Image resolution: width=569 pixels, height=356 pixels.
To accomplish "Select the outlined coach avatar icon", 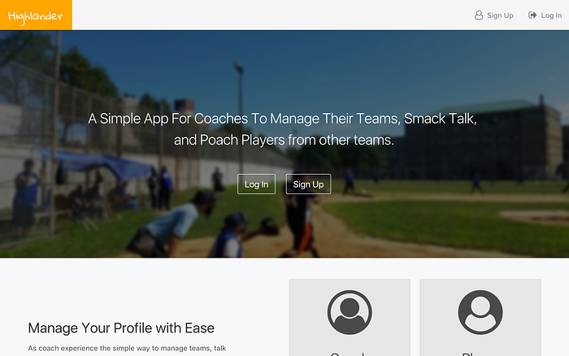I will point(350,312).
